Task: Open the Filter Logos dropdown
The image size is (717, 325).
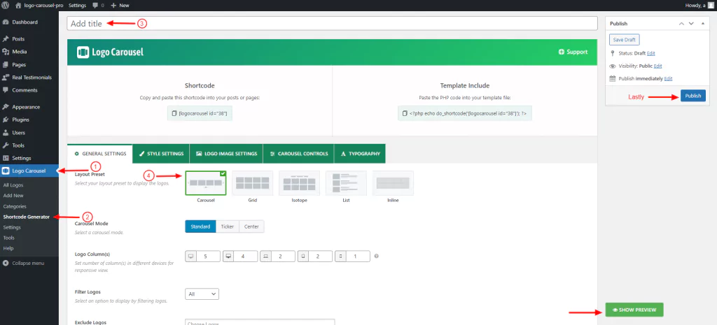Action: (x=202, y=294)
